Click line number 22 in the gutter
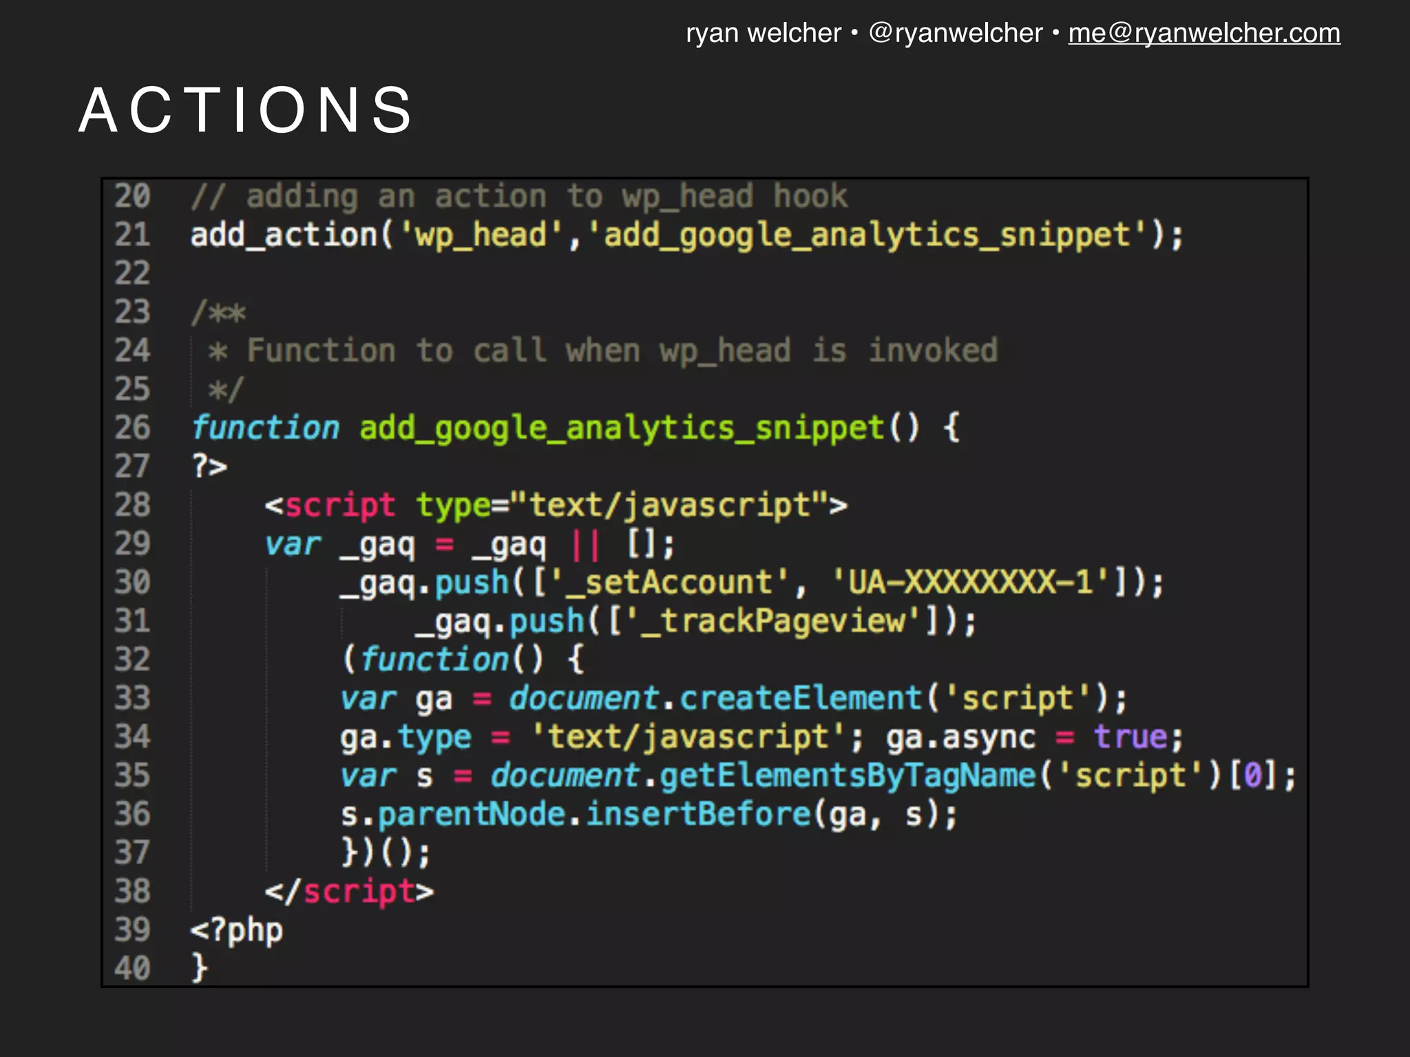Image resolution: width=1410 pixels, height=1057 pixels. pyautogui.click(x=132, y=273)
